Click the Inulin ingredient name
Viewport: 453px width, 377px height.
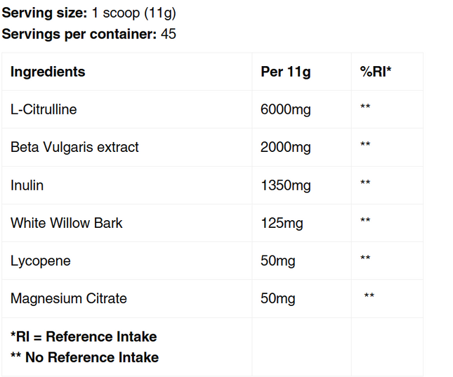(27, 185)
